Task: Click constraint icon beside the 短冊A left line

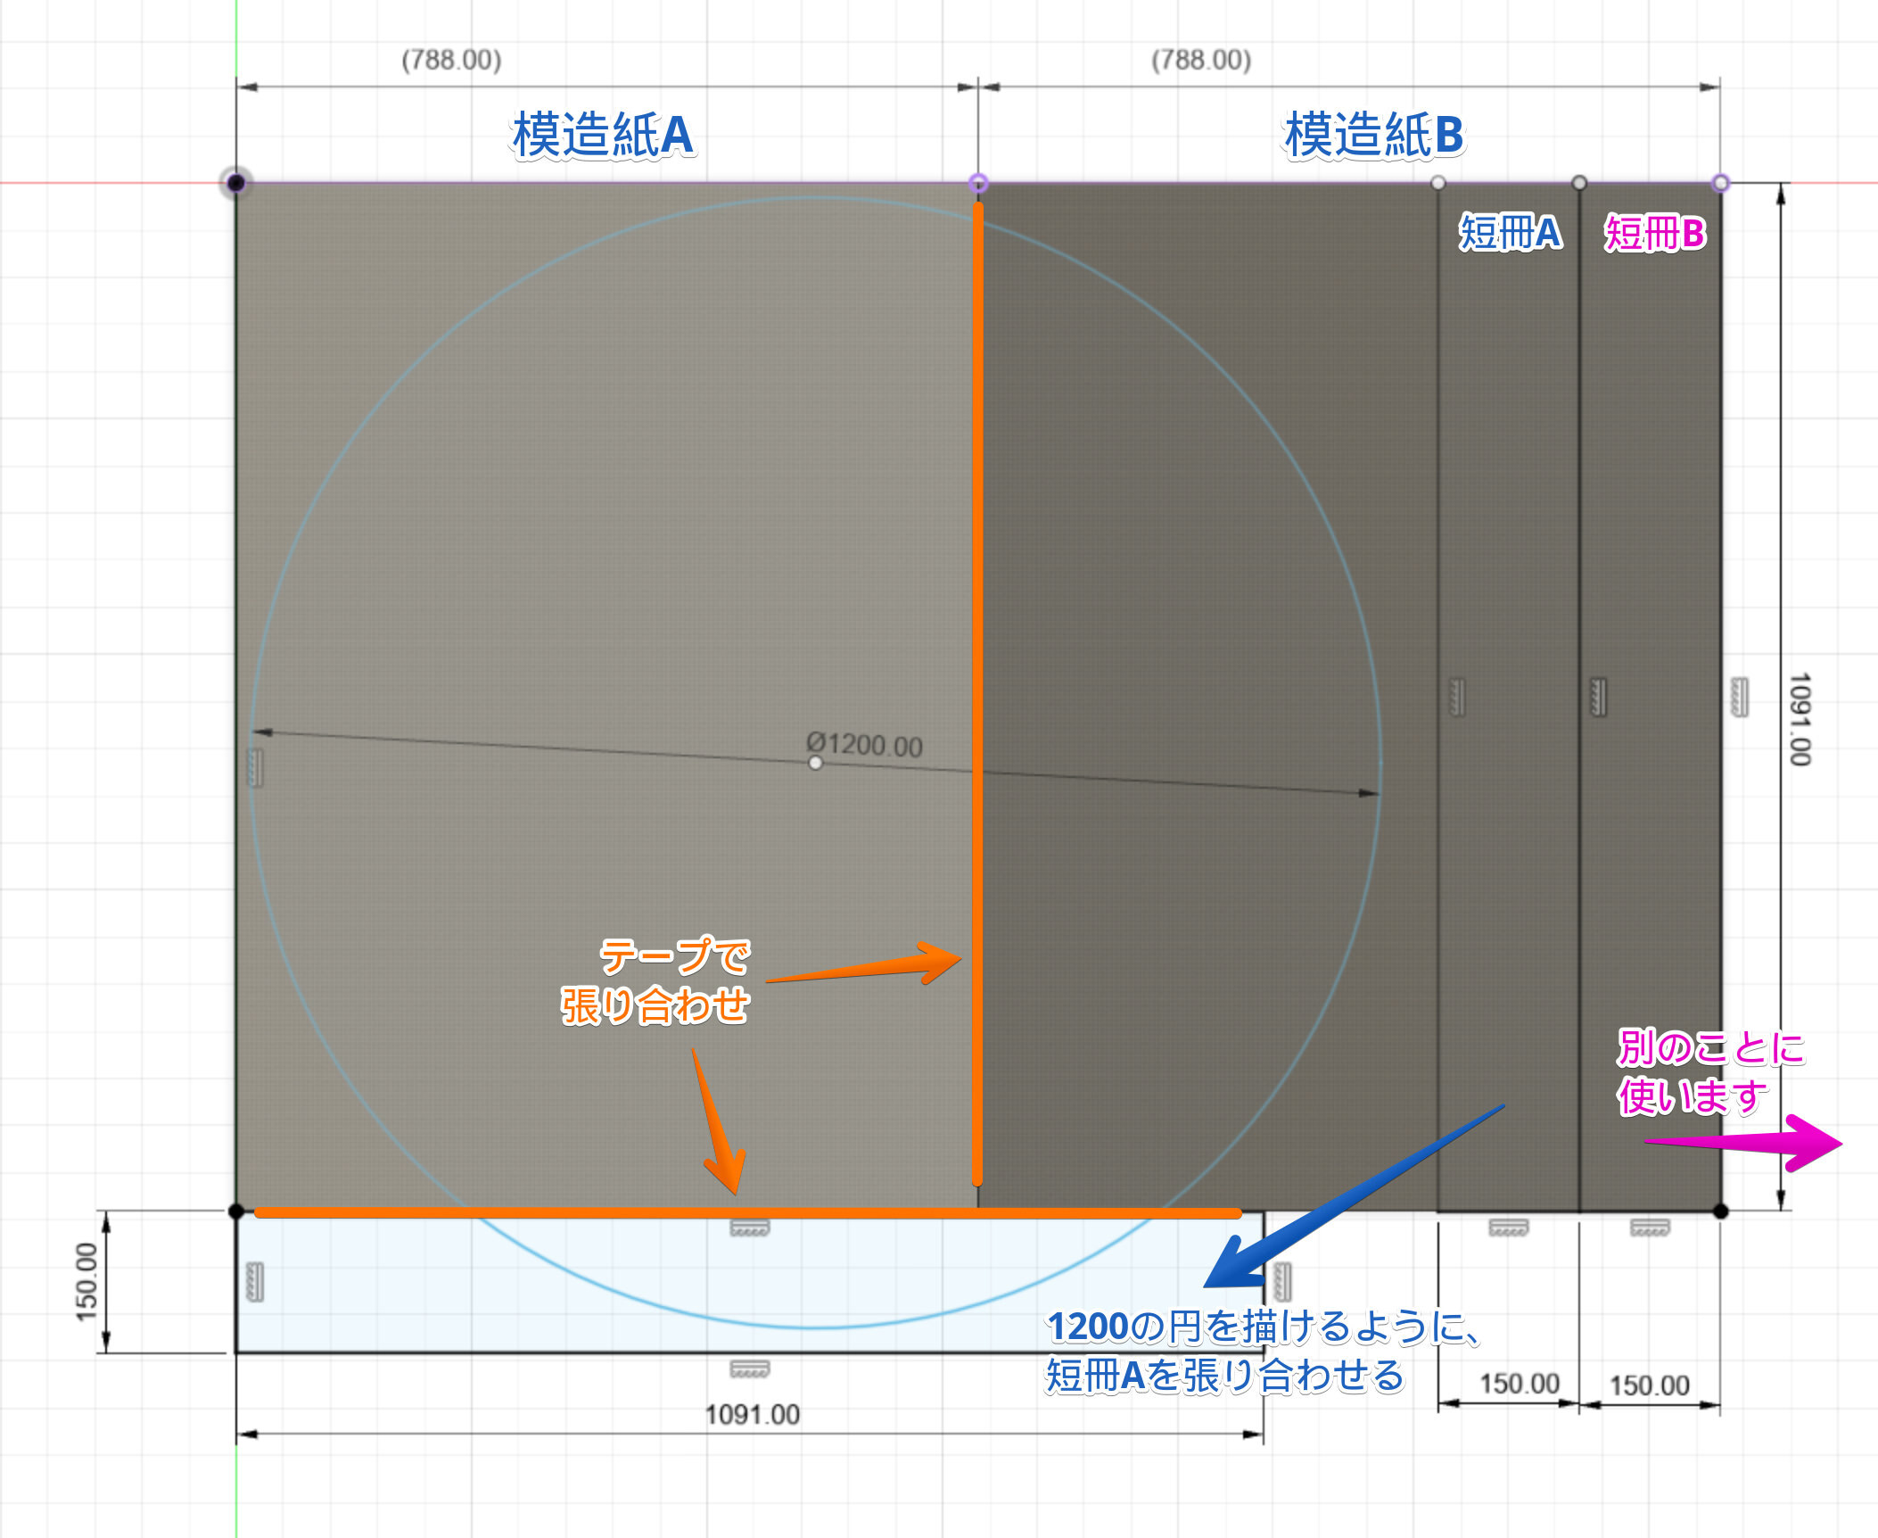Action: point(1457,697)
